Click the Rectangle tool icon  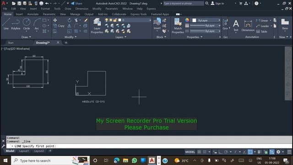point(44,20)
